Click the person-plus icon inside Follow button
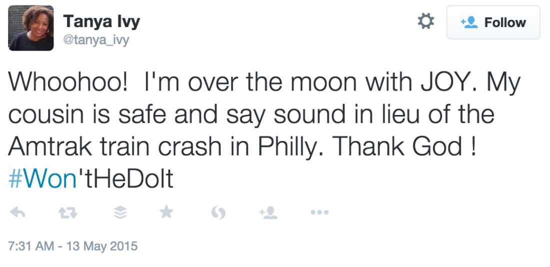 pos(469,22)
